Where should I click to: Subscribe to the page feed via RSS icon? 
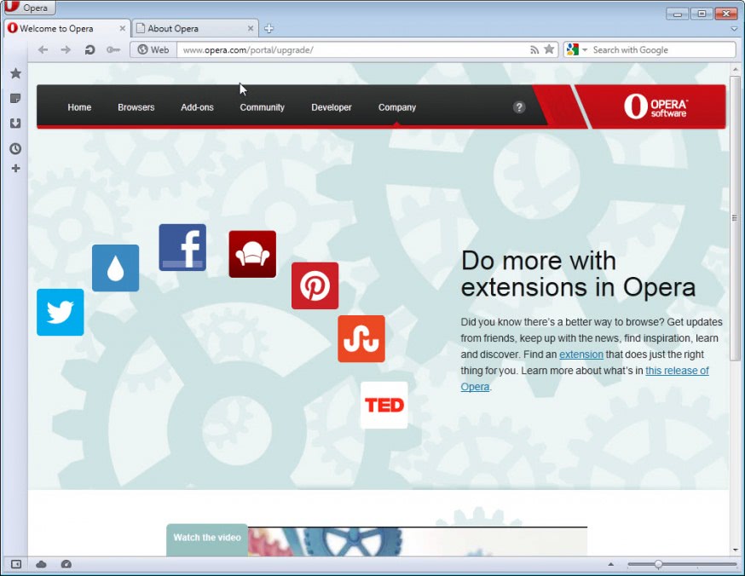coord(533,49)
